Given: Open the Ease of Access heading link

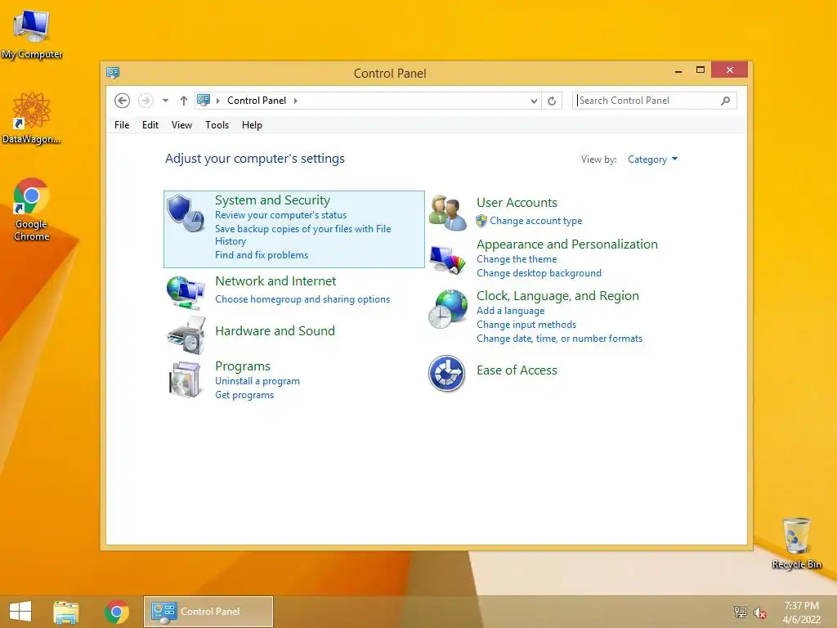Looking at the screenshot, I should click(517, 370).
